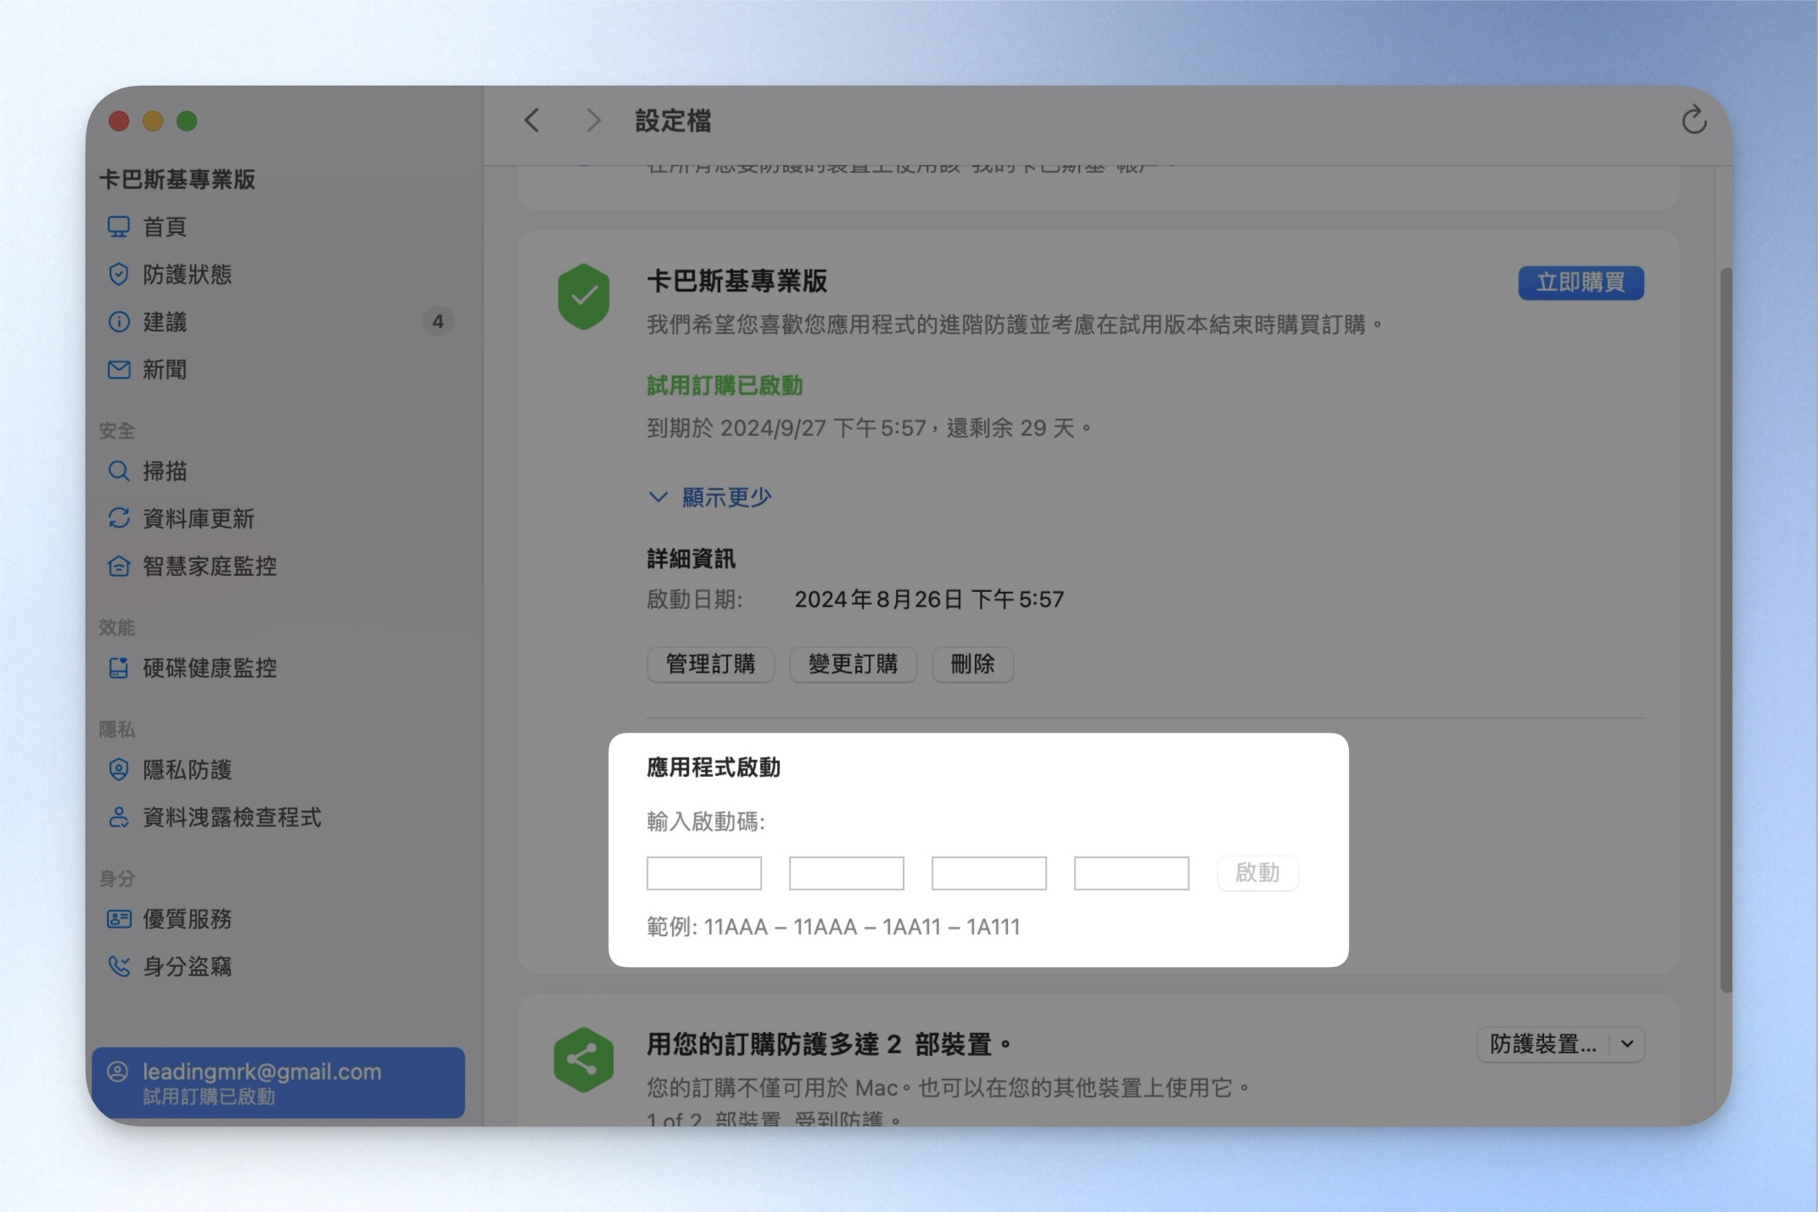1818x1212 pixels.
Task: Click the privacy shield icon beside 隱私防護
Action: (x=119, y=769)
